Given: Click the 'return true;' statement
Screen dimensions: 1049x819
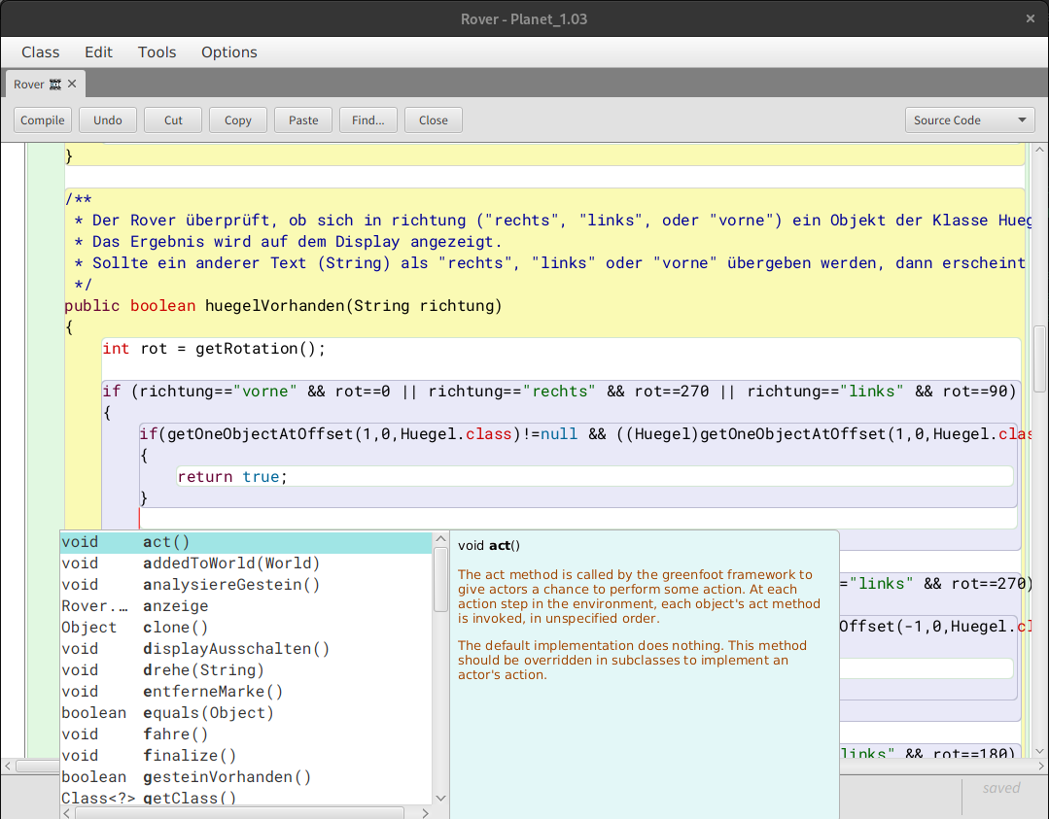Looking at the screenshot, I should (x=232, y=477).
